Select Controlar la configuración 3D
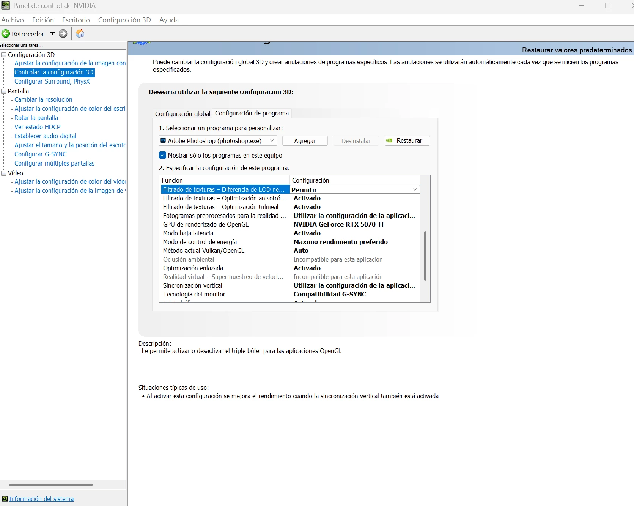634x506 pixels. tap(54, 72)
